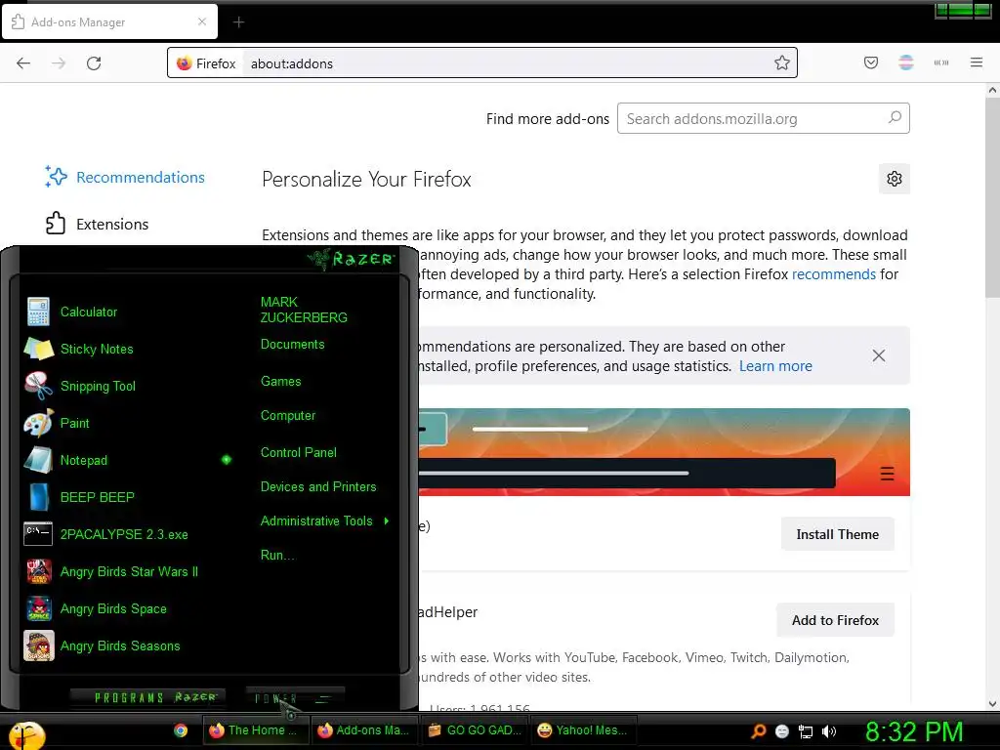1000x750 pixels.
Task: Go back using the back arrow
Action: coord(23,63)
